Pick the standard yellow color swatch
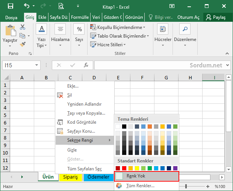The width and height of the screenshot is (233, 191). (137, 168)
